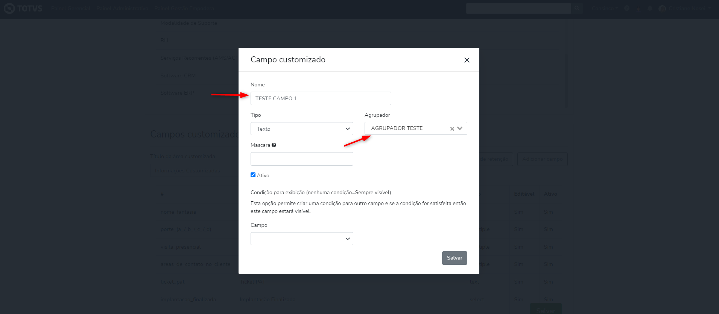Screen dimensions: 719x314
Task: Click the help icon in top bar
Action: pyautogui.click(x=626, y=8)
